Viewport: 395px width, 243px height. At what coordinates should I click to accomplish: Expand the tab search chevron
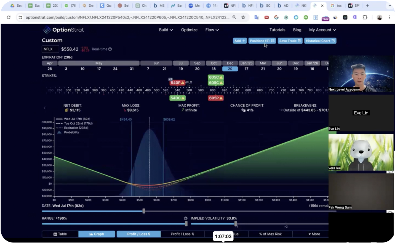[390, 6]
